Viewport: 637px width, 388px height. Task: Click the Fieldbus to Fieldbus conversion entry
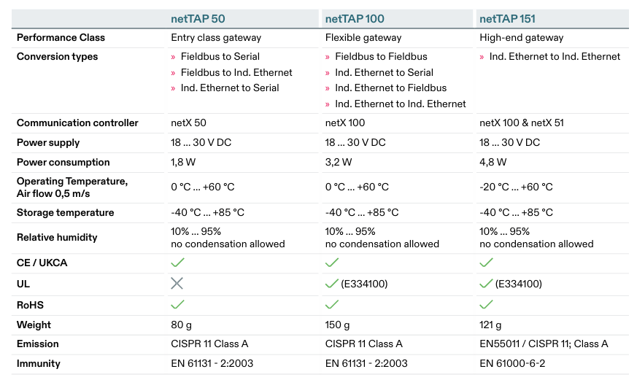(x=381, y=56)
